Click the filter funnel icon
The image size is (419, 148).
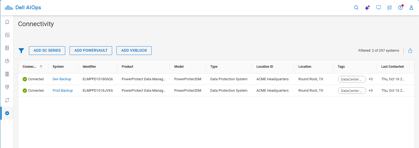click(21, 51)
